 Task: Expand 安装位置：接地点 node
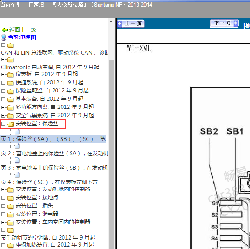3,198
